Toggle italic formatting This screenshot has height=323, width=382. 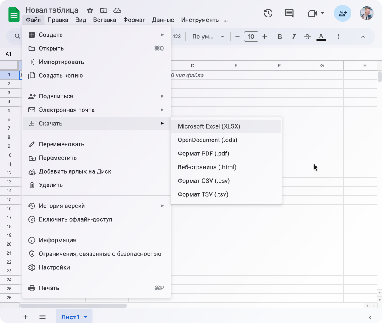coord(293,37)
